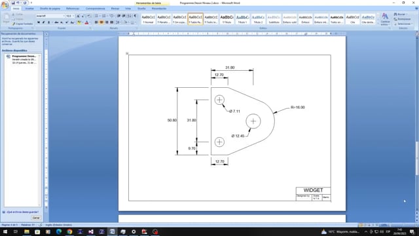Apply the Cita style
Image resolution: width=419 pixels, height=236 pixels.
(x=352, y=19)
